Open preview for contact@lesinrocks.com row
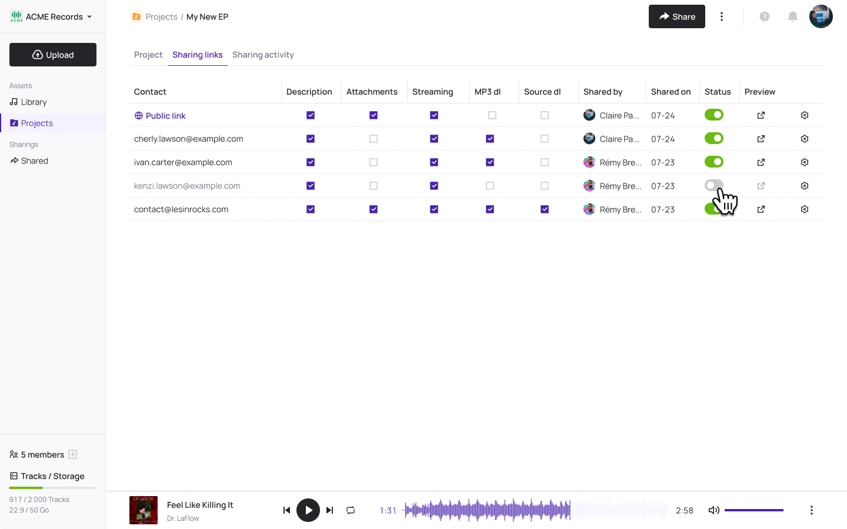The image size is (847, 529). [x=761, y=209]
